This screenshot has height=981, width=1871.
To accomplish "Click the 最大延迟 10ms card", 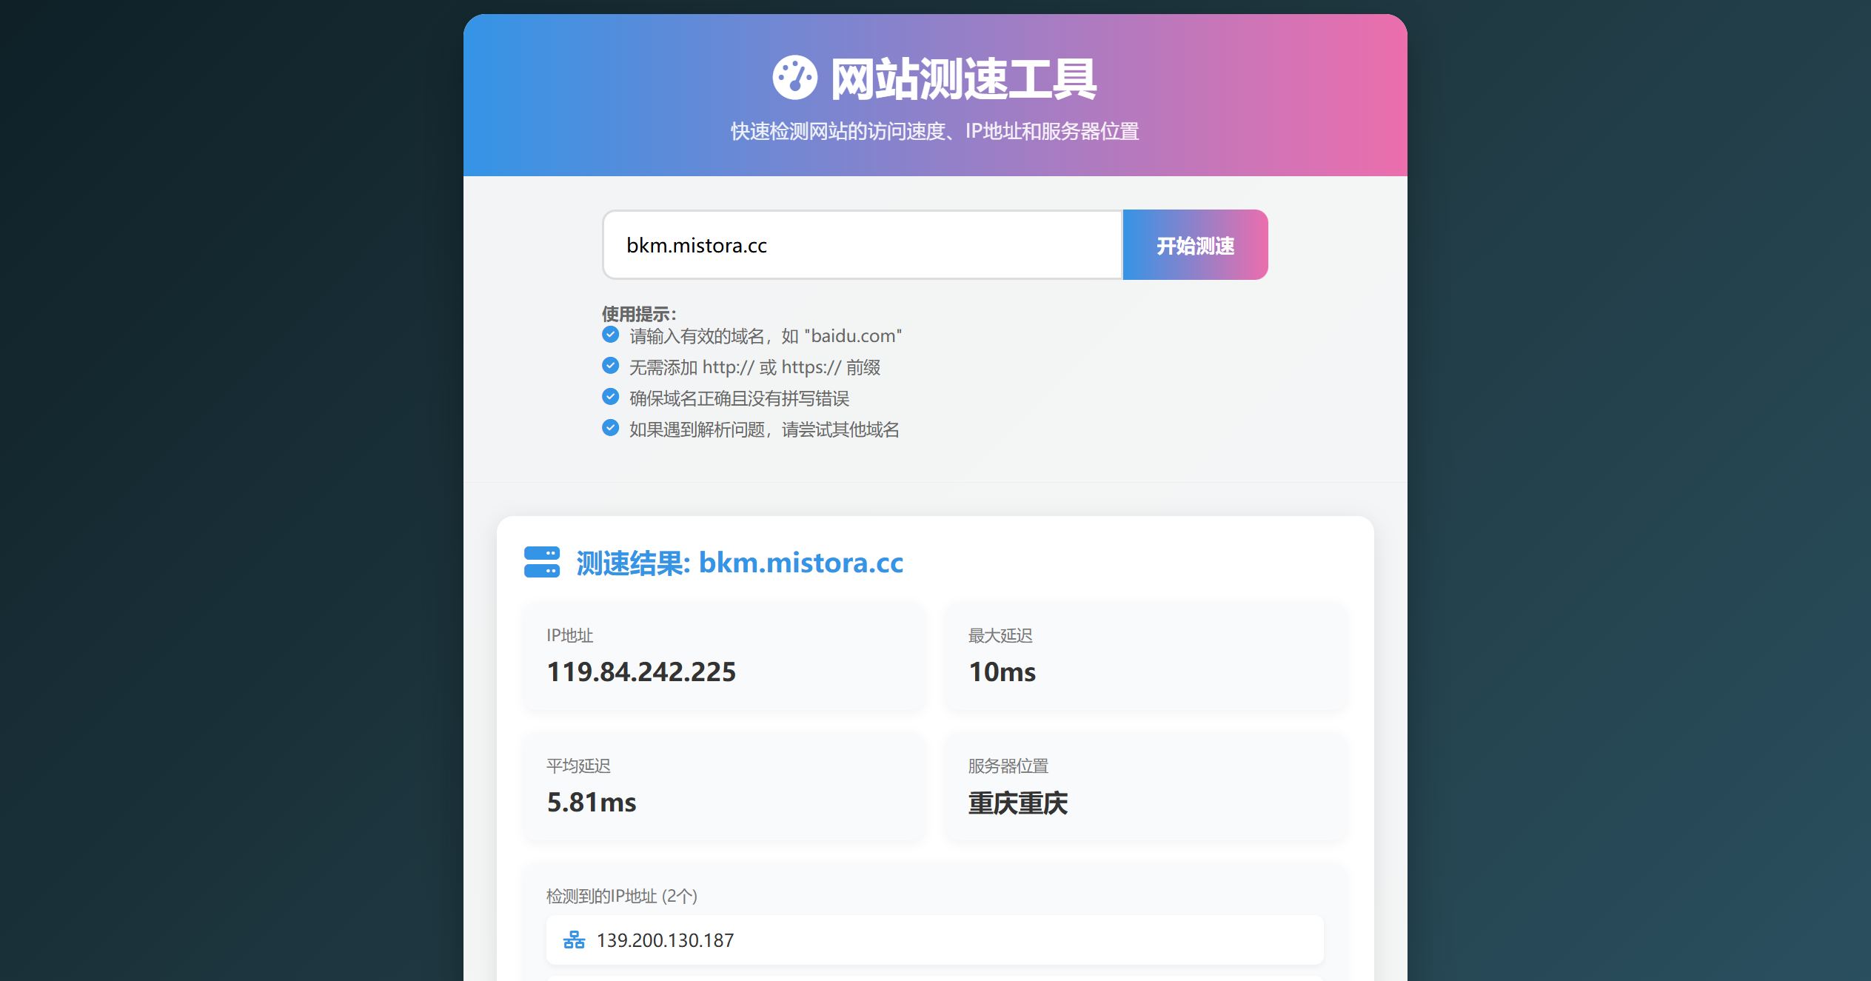I will point(1145,656).
